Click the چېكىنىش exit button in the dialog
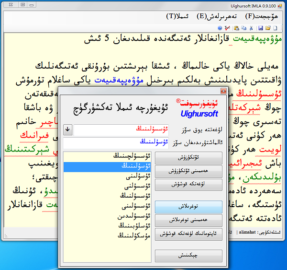The image size is (287, 270). coord(188,256)
